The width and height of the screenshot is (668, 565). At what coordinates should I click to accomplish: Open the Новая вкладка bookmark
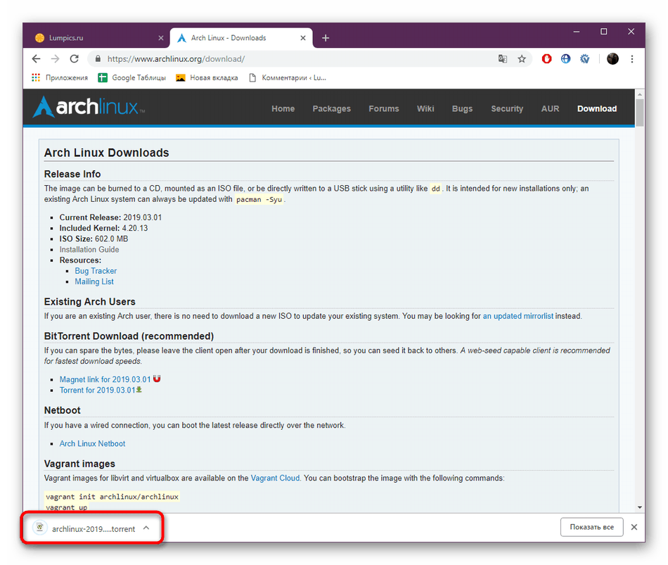207,77
